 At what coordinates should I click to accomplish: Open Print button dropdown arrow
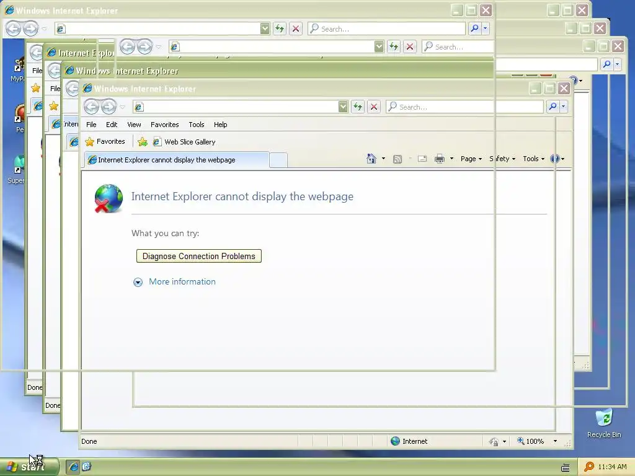coord(451,159)
